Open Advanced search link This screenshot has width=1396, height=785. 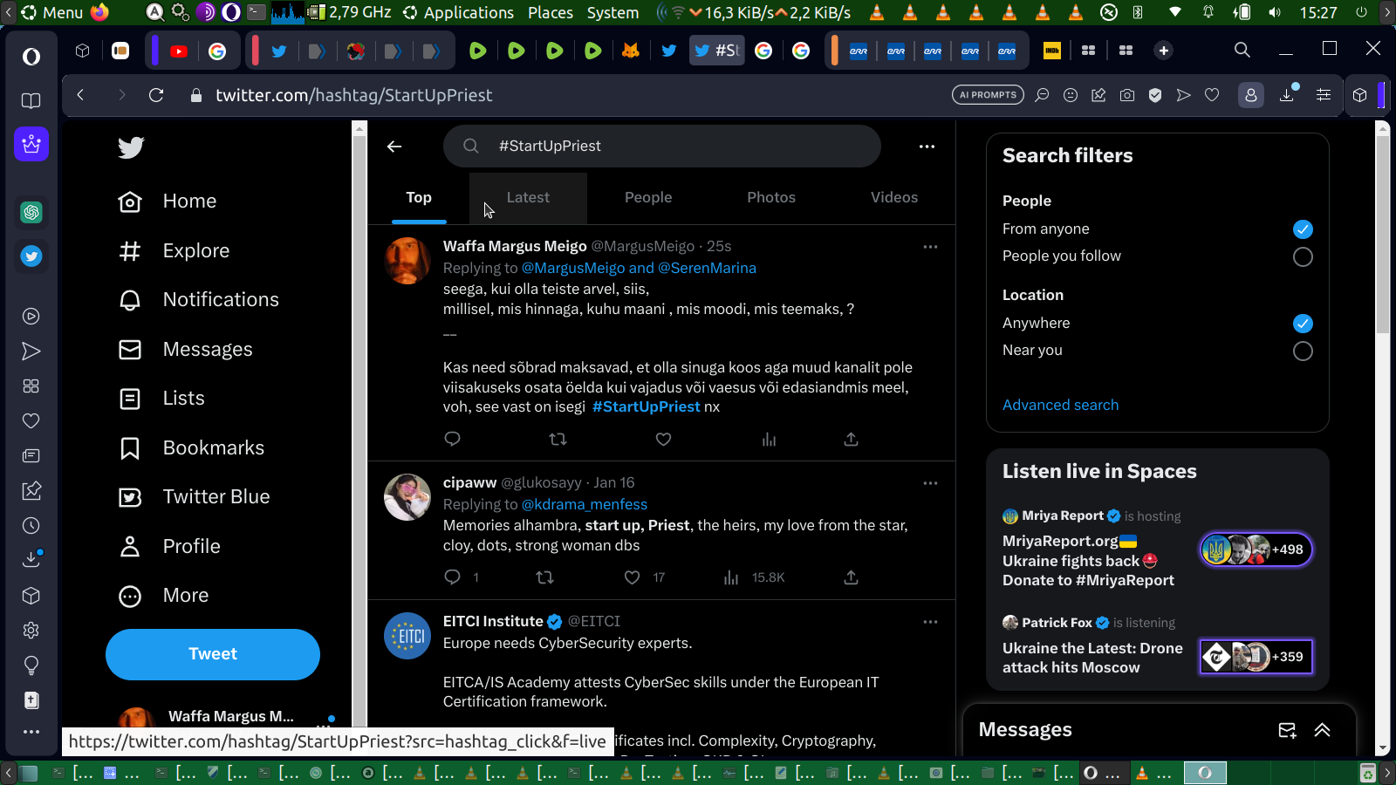tap(1060, 405)
